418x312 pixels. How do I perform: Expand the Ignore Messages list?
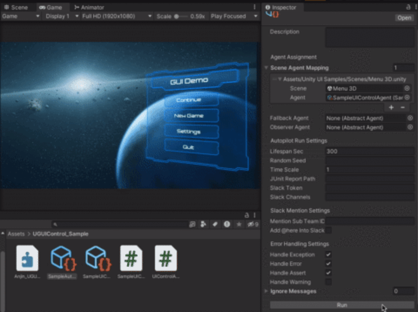click(x=266, y=291)
